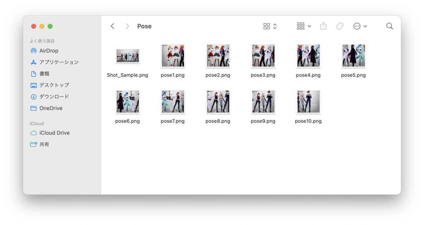Click the Pose window title

(x=145, y=26)
